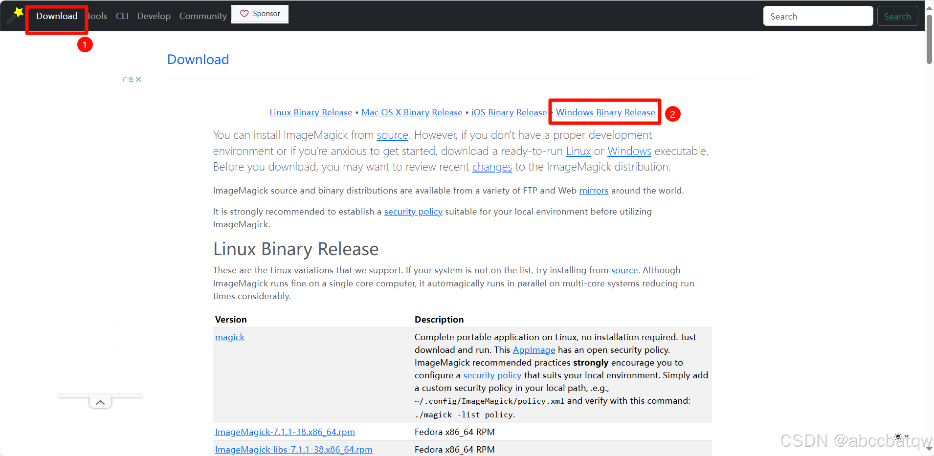The image size is (934, 456).
Task: Open the 'mirrors' link
Action: [x=594, y=191]
